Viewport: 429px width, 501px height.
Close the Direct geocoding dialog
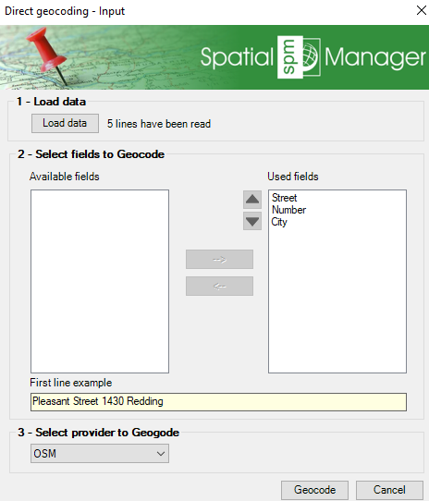[422, 10]
